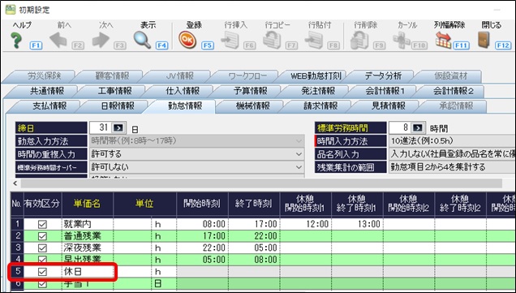Toggle 有効区分 checkbox in row 6

click(x=42, y=284)
